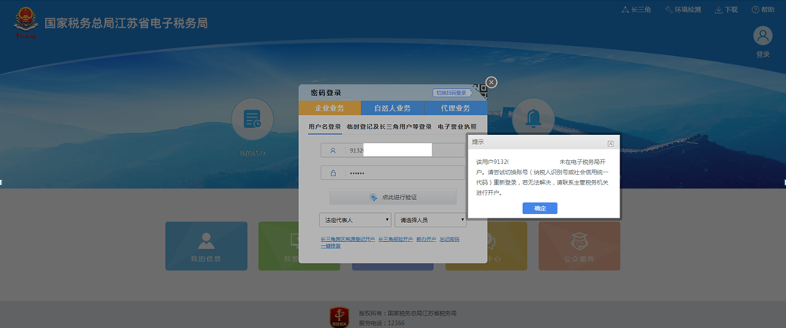
Task: Click the 登录 avatar icon
Action: point(762,35)
